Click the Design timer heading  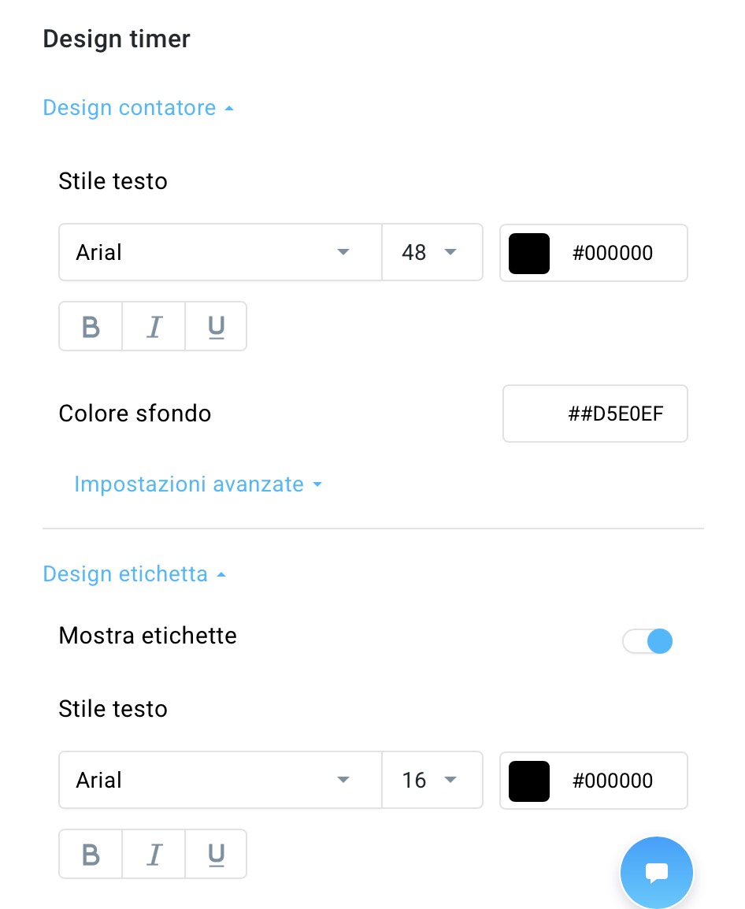pos(116,39)
